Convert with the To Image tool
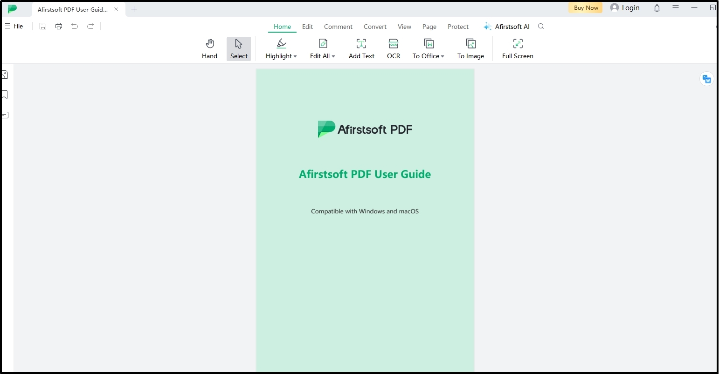719x375 pixels. pyautogui.click(x=470, y=49)
